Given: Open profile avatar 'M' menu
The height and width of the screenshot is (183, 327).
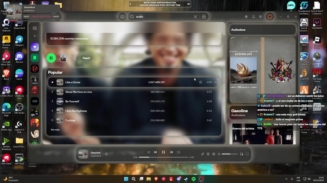Looking at the screenshot, I should (x=270, y=17).
